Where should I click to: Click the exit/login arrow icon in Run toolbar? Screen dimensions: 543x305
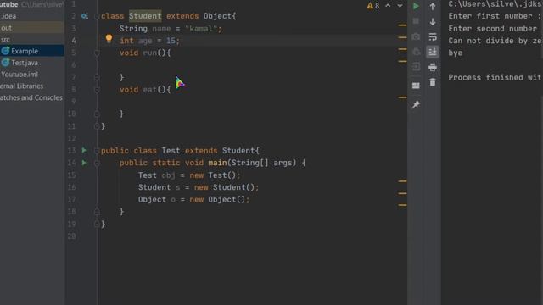[x=416, y=66]
